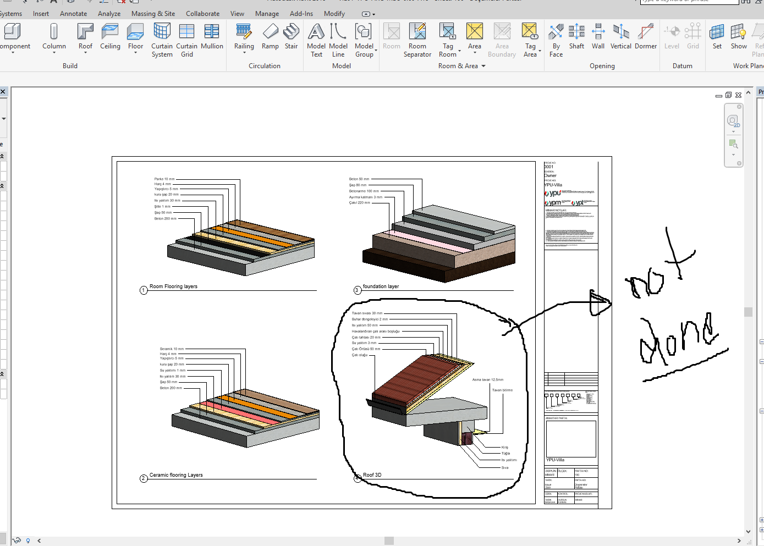Click the horizontal scrollbar thumb at bottom
Screen dimensions: 764x546
tap(389, 541)
